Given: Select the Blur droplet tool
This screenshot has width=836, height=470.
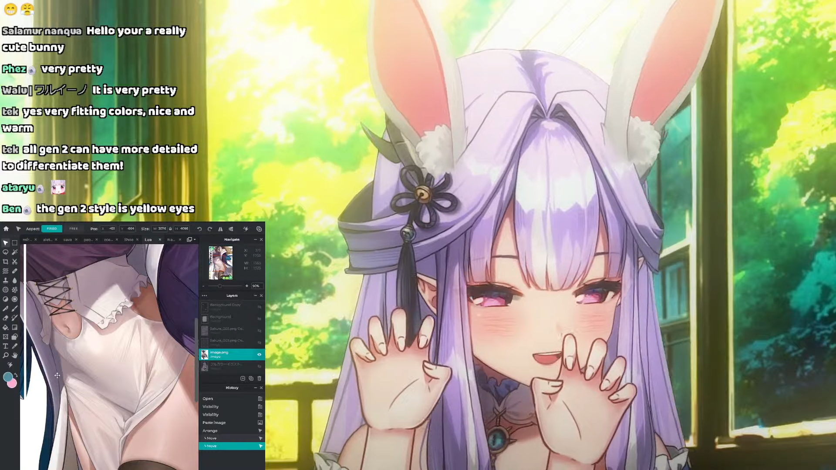Looking at the screenshot, I should pos(15,280).
